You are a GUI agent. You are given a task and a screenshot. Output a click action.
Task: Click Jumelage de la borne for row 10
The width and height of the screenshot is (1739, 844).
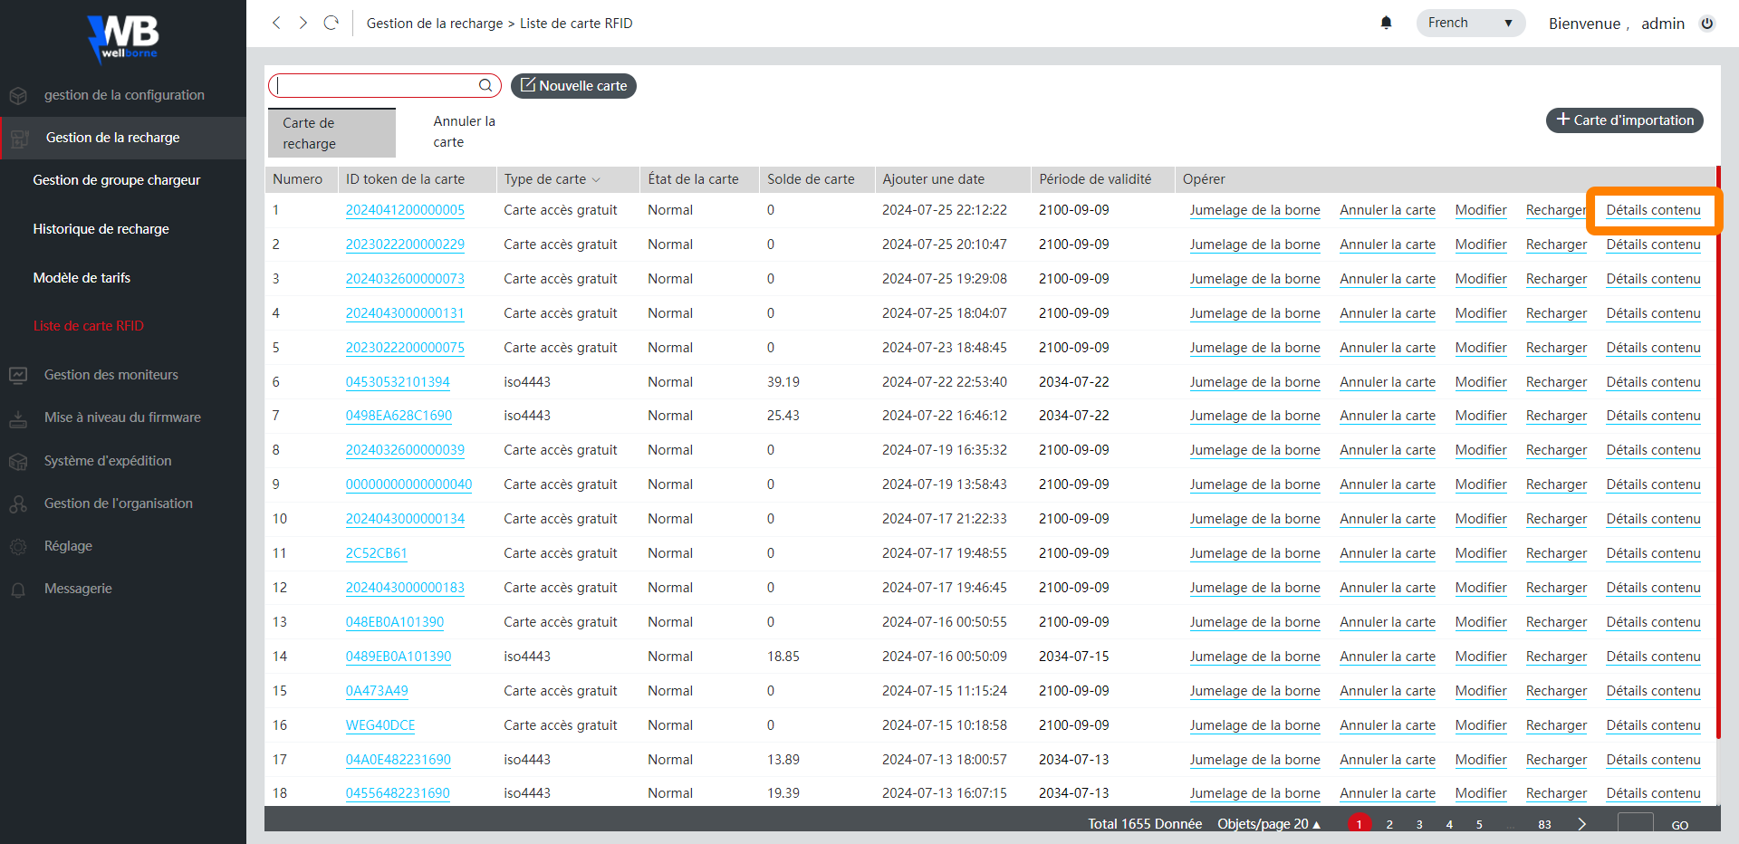[1254, 519]
